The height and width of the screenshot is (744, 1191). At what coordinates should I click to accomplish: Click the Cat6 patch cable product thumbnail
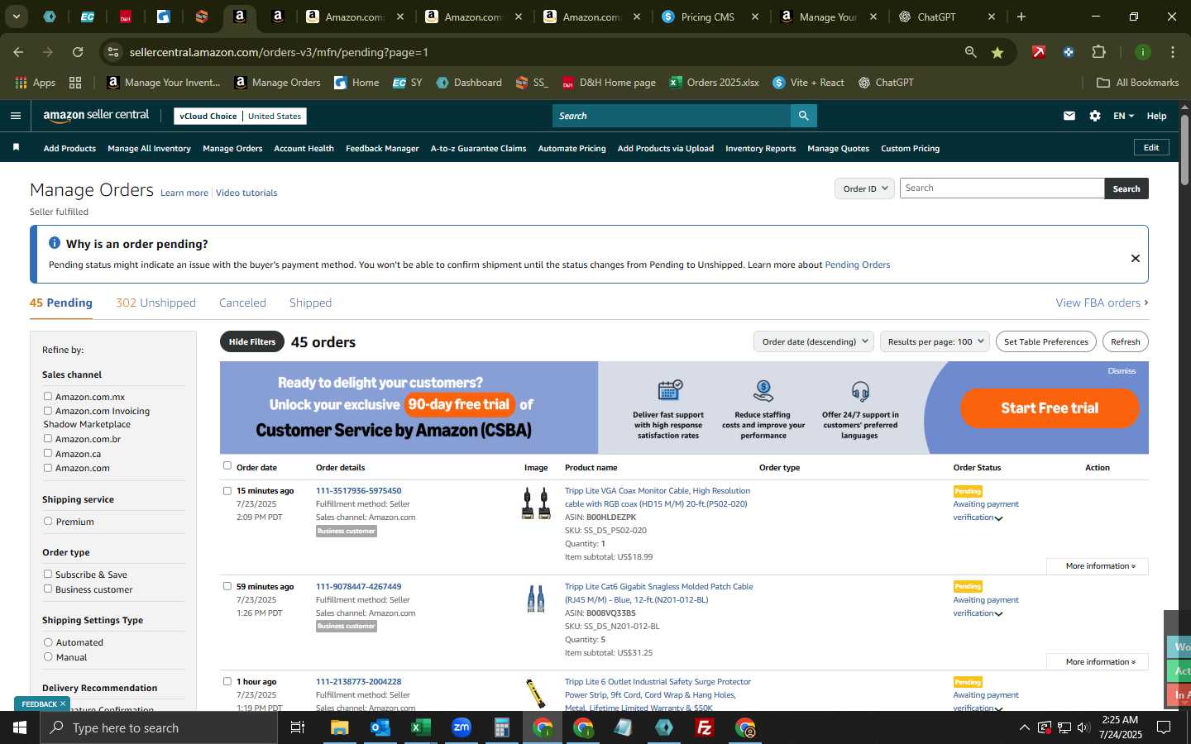536,598
